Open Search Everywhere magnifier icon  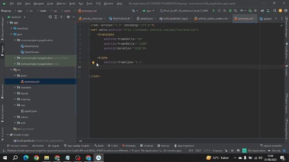pos(275,11)
